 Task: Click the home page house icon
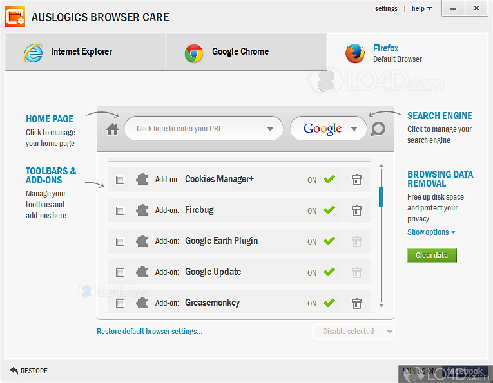[x=112, y=129]
